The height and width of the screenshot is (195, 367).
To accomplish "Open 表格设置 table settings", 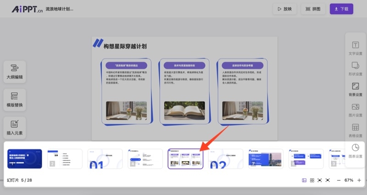I will pos(355,130).
